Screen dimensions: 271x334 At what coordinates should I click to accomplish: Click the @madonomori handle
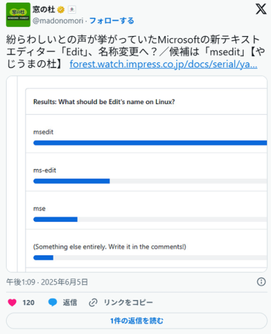coord(58,21)
